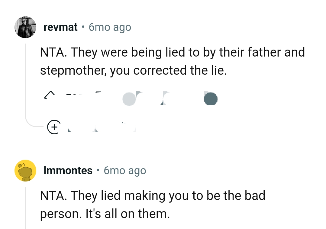Image resolution: width=326 pixels, height=229 pixels.
Task: Click the partially loaded share icon
Action: click(x=164, y=99)
